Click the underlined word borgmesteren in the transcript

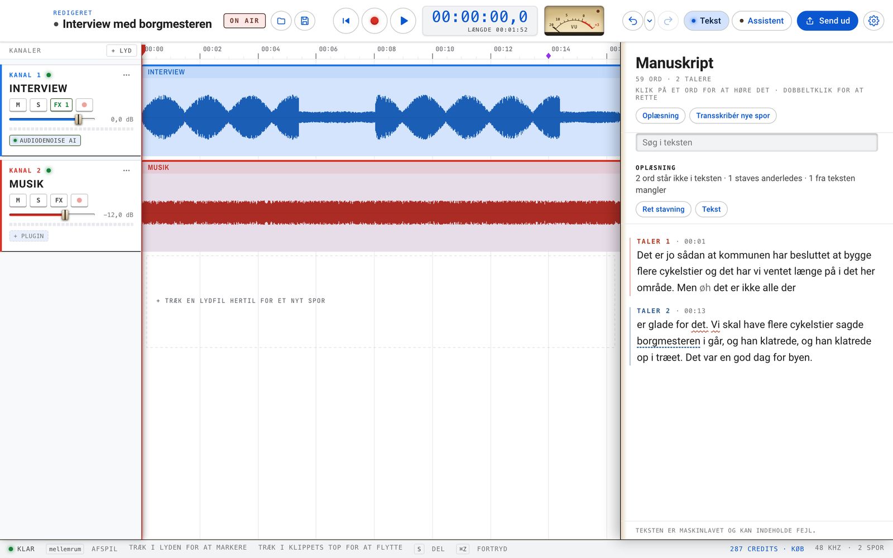(668, 341)
